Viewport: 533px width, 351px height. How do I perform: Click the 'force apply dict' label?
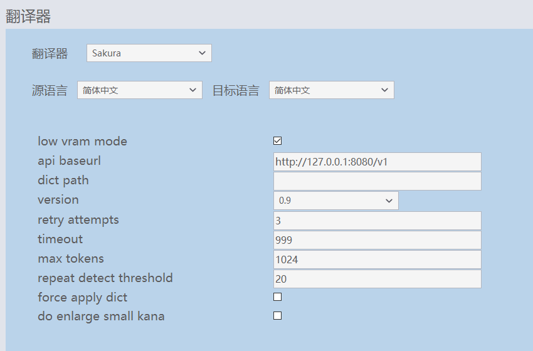[82, 297]
